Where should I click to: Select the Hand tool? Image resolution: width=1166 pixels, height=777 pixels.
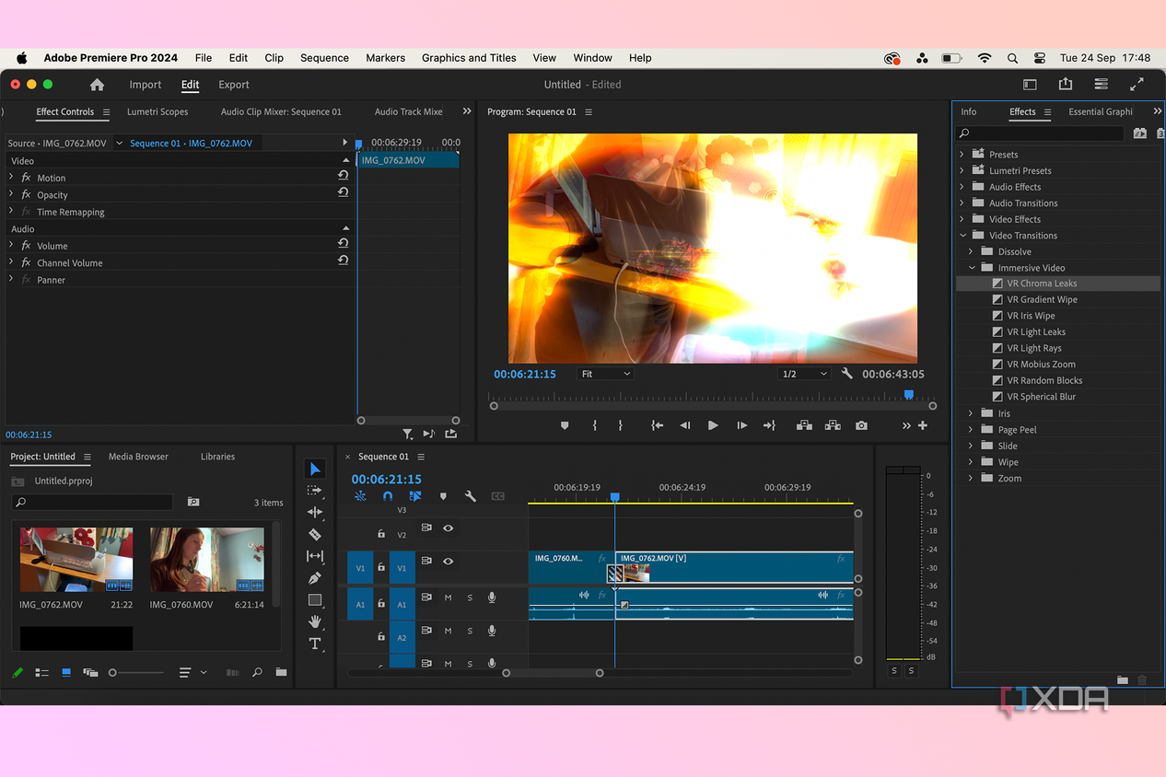click(x=315, y=621)
